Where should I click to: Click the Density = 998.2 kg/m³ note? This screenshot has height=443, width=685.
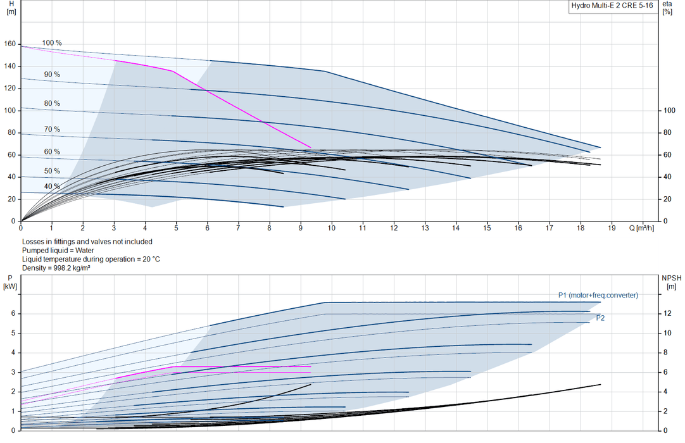click(x=56, y=268)
